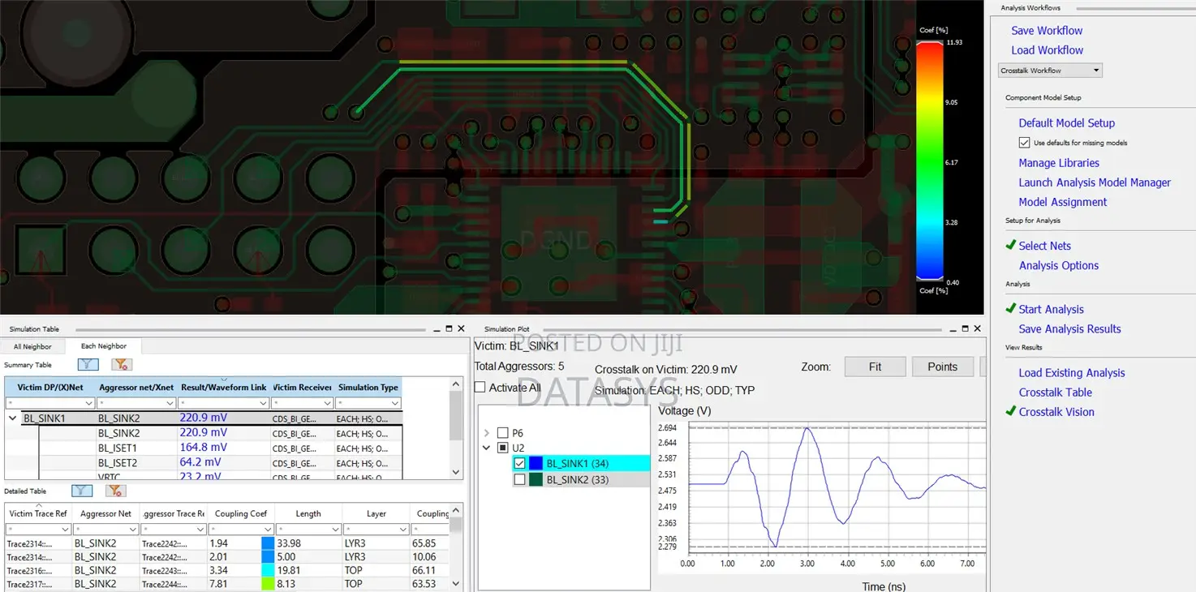The width and height of the screenshot is (1196, 592).
Task: Minimize the Simulation Table panel
Action: [x=436, y=329]
